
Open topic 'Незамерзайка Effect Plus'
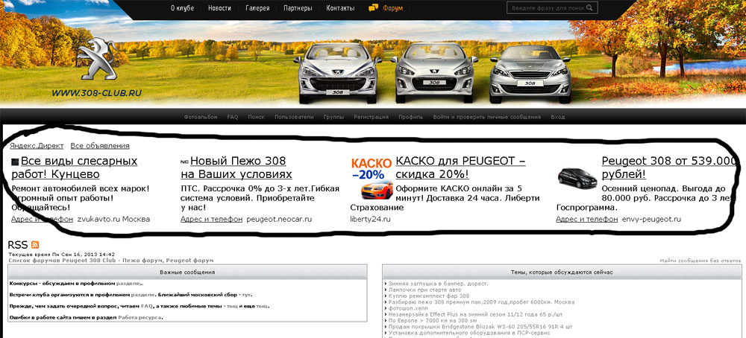[475, 314]
